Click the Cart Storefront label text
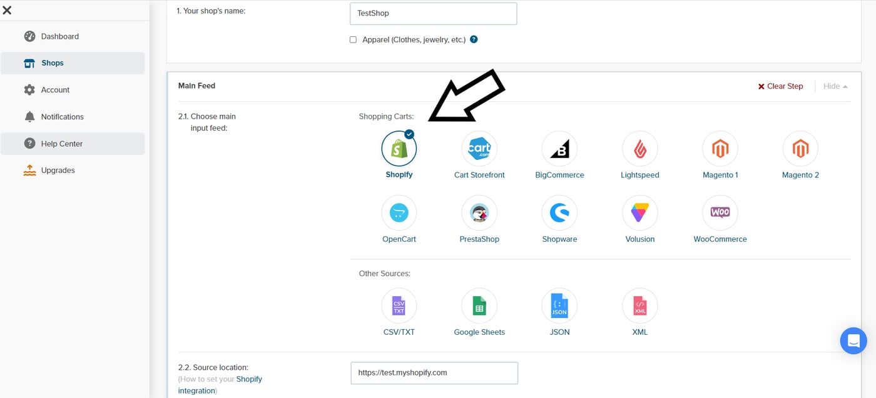This screenshot has height=398, width=876. click(x=479, y=175)
